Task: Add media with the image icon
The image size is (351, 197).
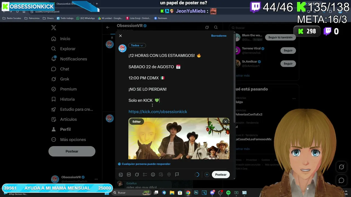Action: [x=121, y=175]
